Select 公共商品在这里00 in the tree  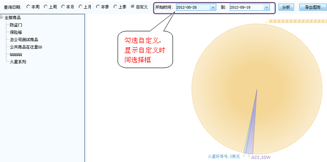[26, 47]
